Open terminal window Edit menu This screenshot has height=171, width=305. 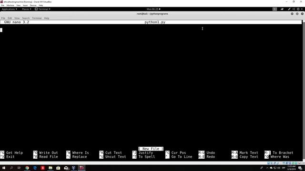click(10, 18)
